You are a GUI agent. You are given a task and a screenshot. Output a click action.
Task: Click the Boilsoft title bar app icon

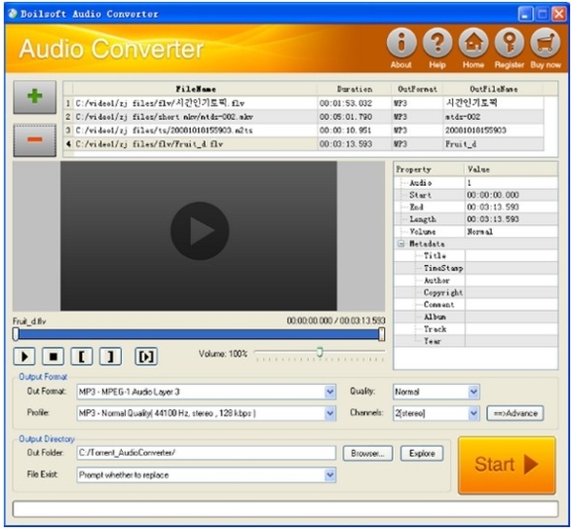point(12,13)
